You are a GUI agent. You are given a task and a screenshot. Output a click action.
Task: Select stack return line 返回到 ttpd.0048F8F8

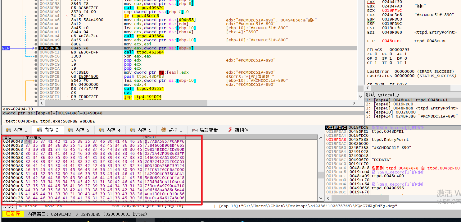click(x=415, y=168)
